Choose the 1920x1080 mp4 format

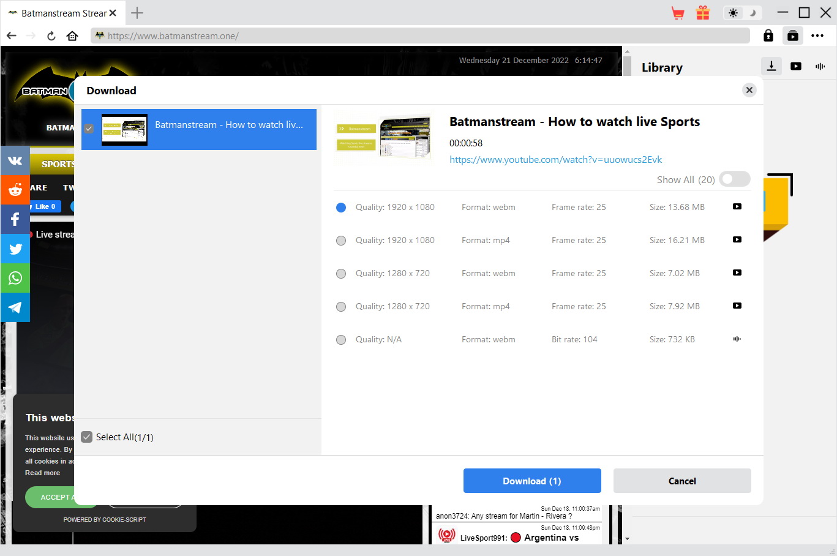pos(341,240)
